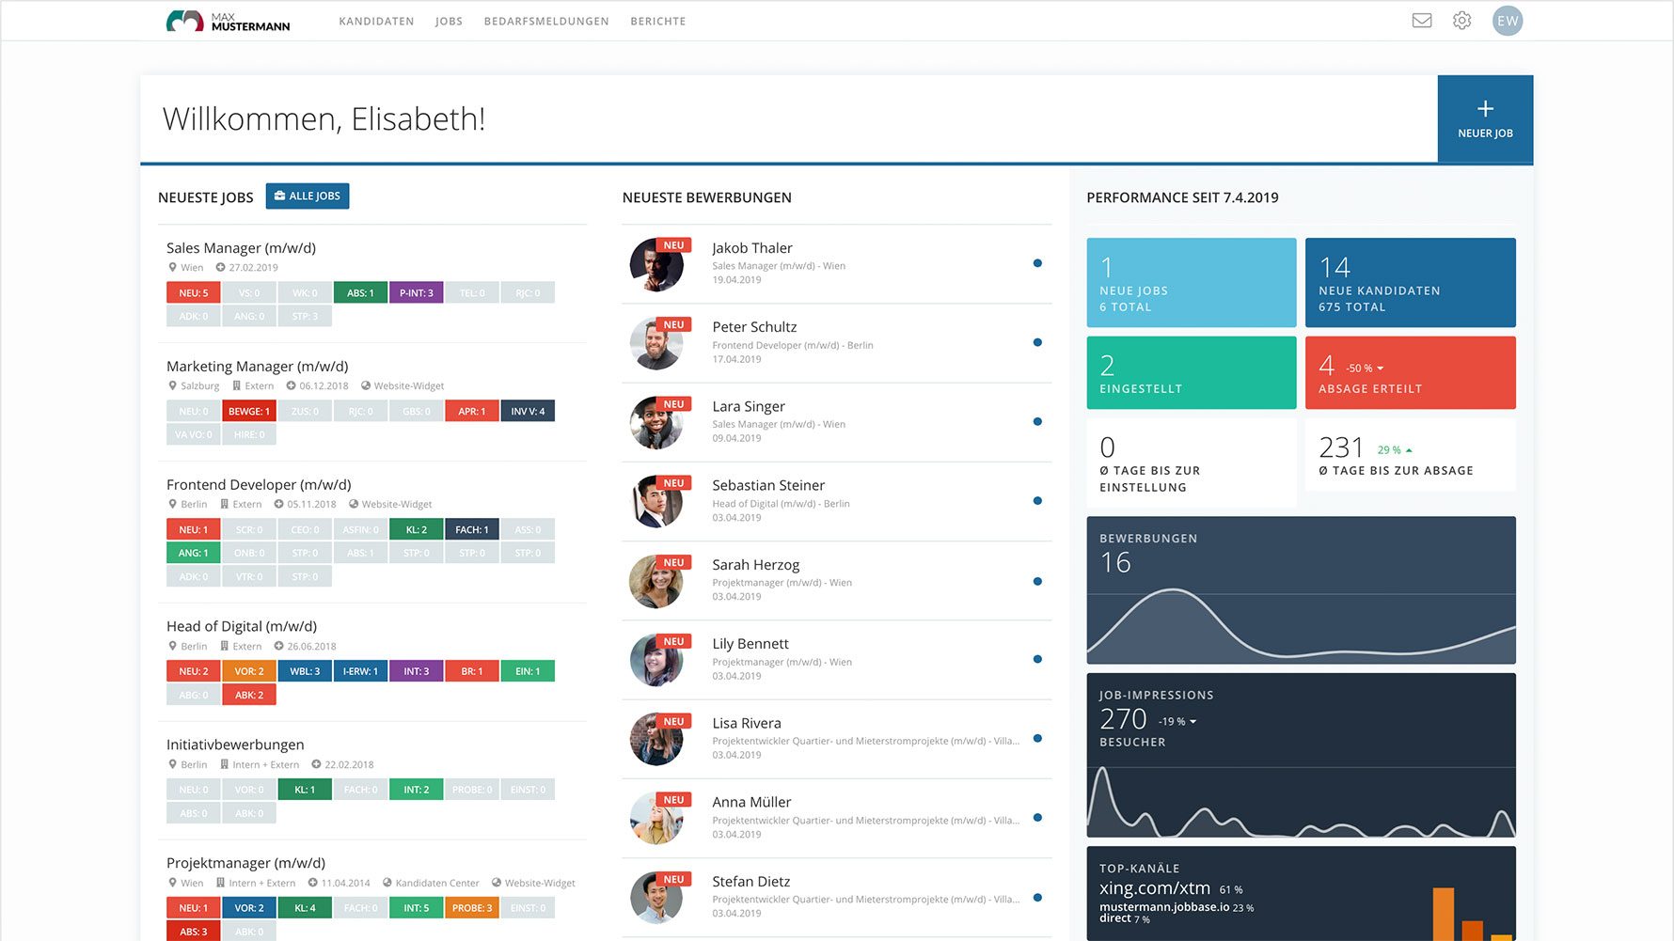Click the KL: 4 badge for Projektmanager
Image resolution: width=1674 pixels, height=941 pixels.
pyautogui.click(x=305, y=908)
